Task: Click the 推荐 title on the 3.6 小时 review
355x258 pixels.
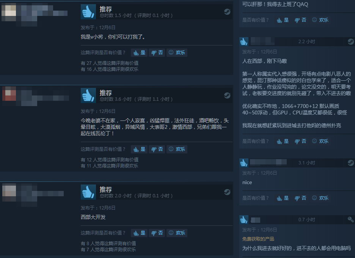Action: tap(106, 93)
